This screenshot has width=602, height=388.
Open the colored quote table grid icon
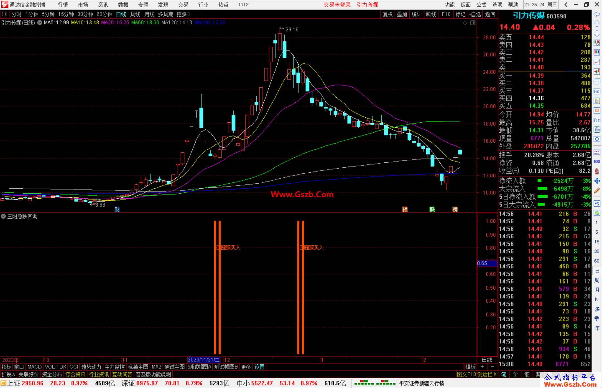click(597, 53)
